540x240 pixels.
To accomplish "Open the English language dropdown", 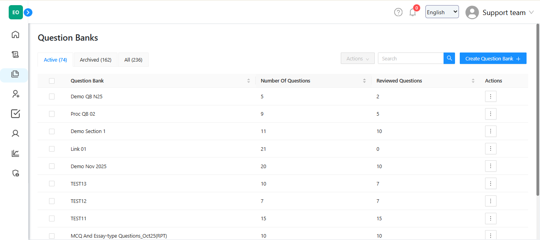I will [442, 12].
